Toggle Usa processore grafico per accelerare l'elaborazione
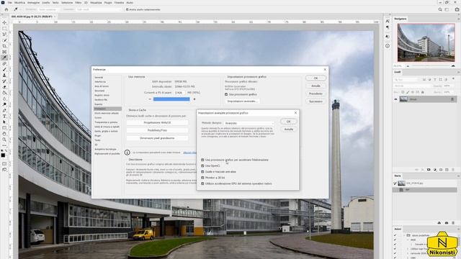This screenshot has width=461, height=259. (202, 160)
